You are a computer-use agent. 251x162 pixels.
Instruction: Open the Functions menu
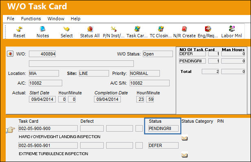tap(31, 19)
